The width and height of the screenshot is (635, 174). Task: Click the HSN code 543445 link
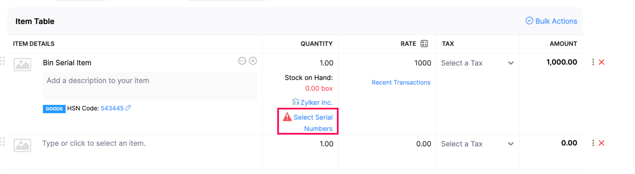click(x=112, y=108)
